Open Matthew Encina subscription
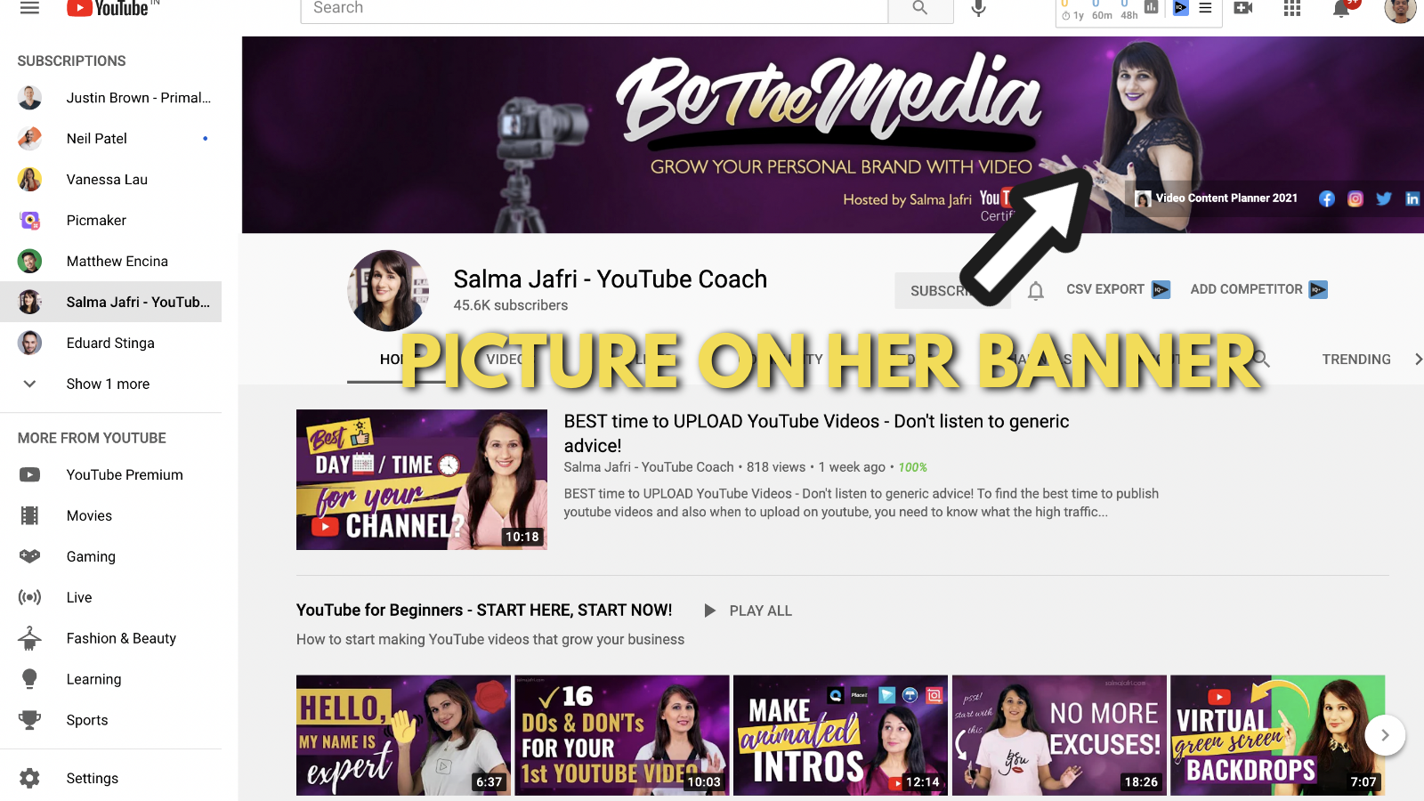This screenshot has width=1424, height=801. [111, 262]
